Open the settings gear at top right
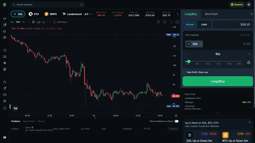Screen dimensions: 255x143 pyautogui.click(x=249, y=5)
